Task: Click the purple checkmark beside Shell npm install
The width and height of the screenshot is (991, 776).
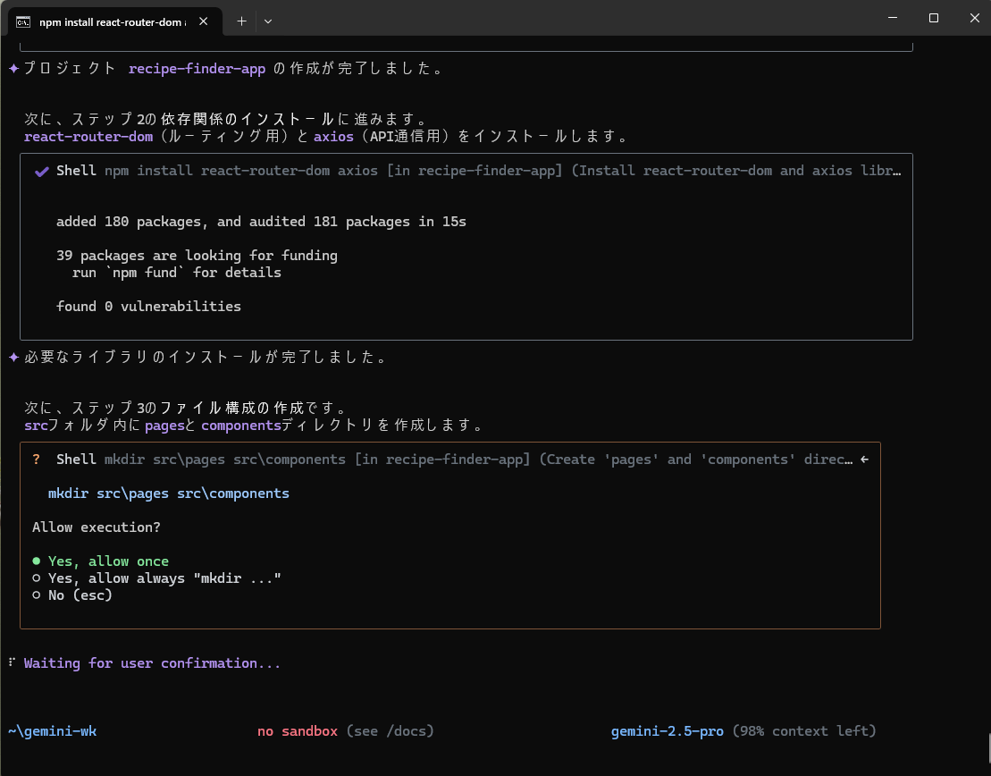Action: [x=41, y=171]
